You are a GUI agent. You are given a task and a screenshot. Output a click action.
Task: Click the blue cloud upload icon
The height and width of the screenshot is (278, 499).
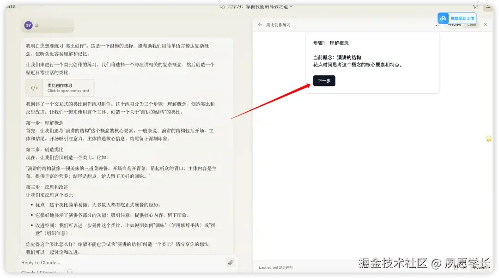click(x=443, y=18)
